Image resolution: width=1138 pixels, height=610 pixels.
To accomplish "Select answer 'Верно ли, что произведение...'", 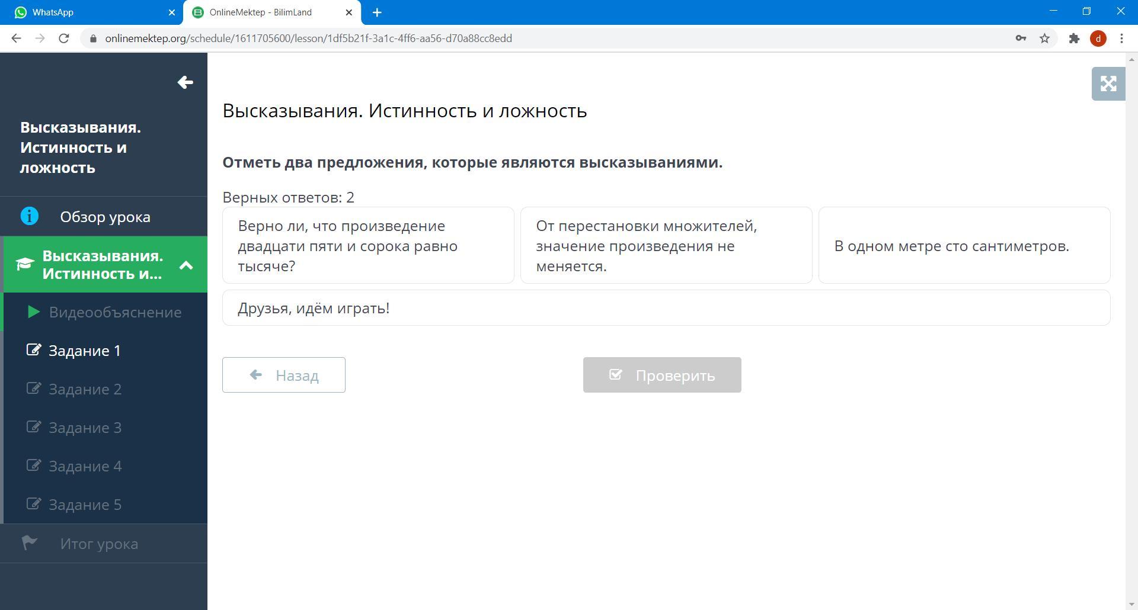I will pyautogui.click(x=368, y=245).
